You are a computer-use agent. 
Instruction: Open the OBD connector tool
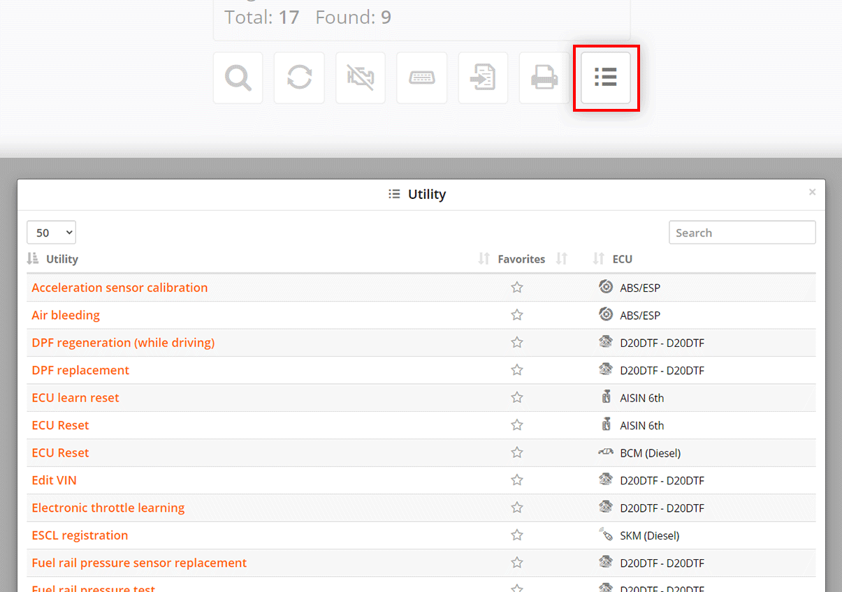pos(422,77)
